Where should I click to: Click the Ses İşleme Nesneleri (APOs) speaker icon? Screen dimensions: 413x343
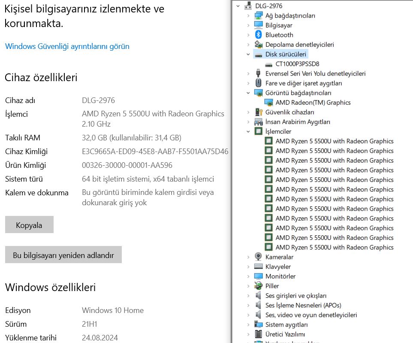pyautogui.click(x=258, y=305)
